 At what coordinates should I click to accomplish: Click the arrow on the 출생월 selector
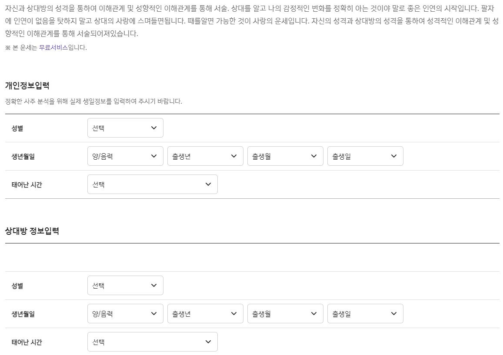pos(313,156)
